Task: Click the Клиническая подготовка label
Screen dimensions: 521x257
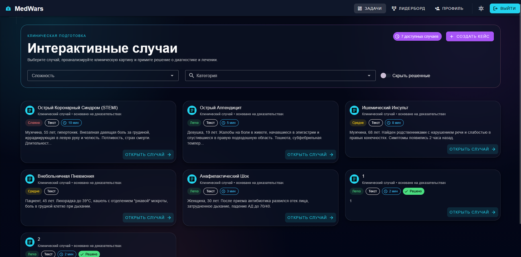Action: [57, 36]
